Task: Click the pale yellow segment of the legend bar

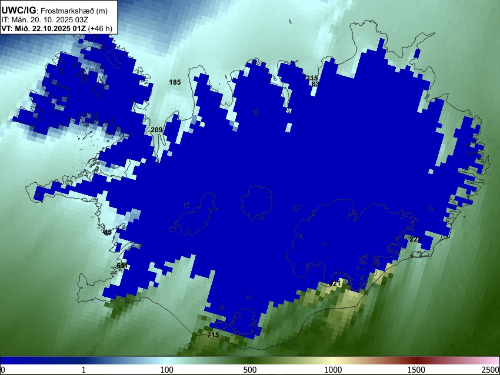Action: (333, 360)
